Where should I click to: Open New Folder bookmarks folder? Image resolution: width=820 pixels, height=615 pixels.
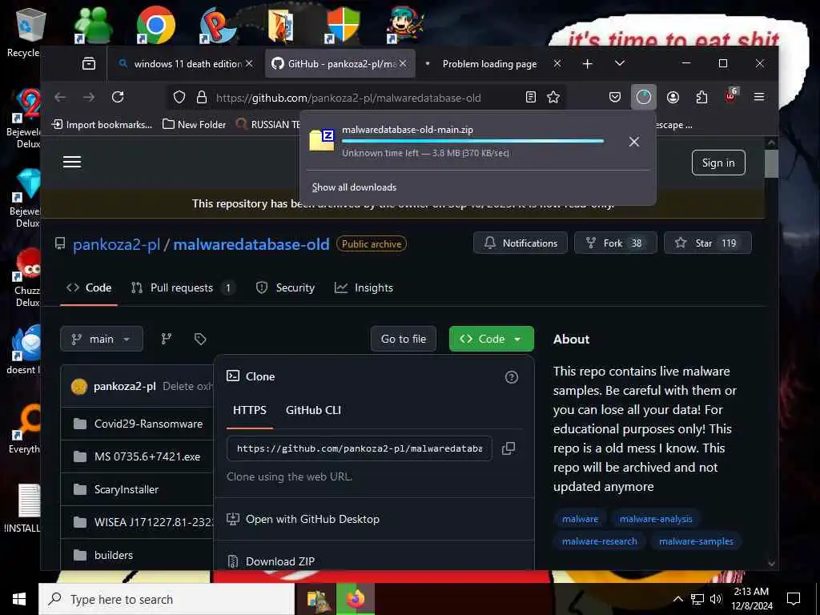(x=194, y=124)
